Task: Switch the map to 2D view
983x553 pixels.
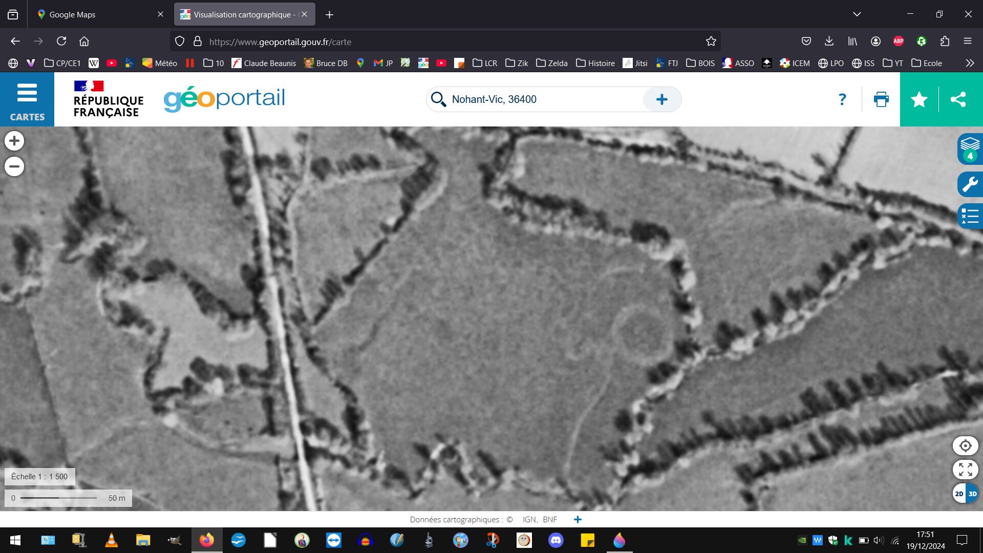Action: tap(959, 494)
